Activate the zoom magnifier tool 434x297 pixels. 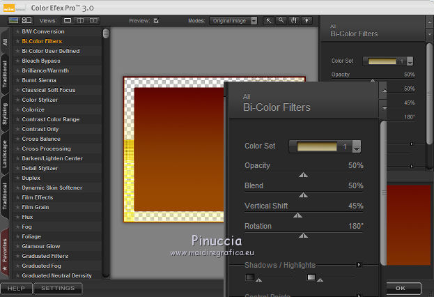click(281, 21)
